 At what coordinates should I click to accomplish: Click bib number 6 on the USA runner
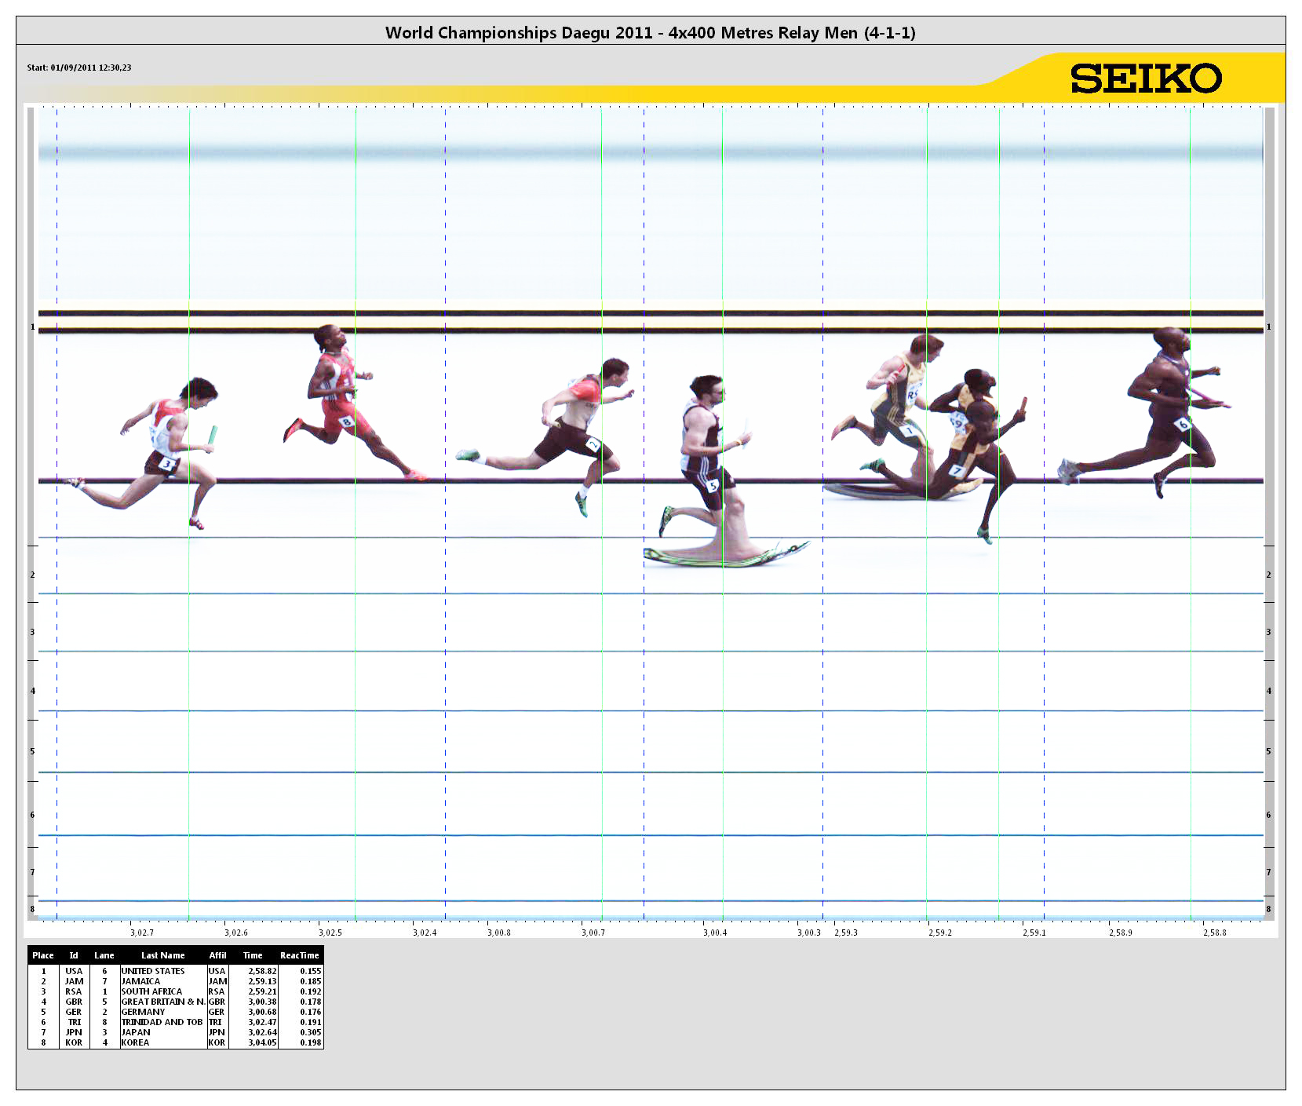(1183, 424)
